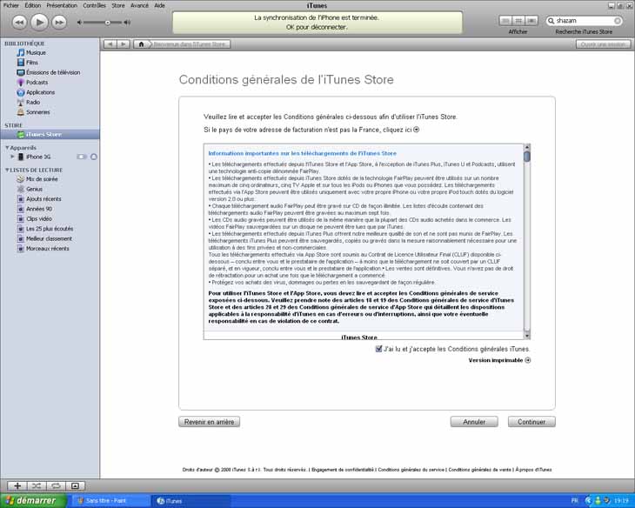Click the search magnifier icon

(551, 21)
